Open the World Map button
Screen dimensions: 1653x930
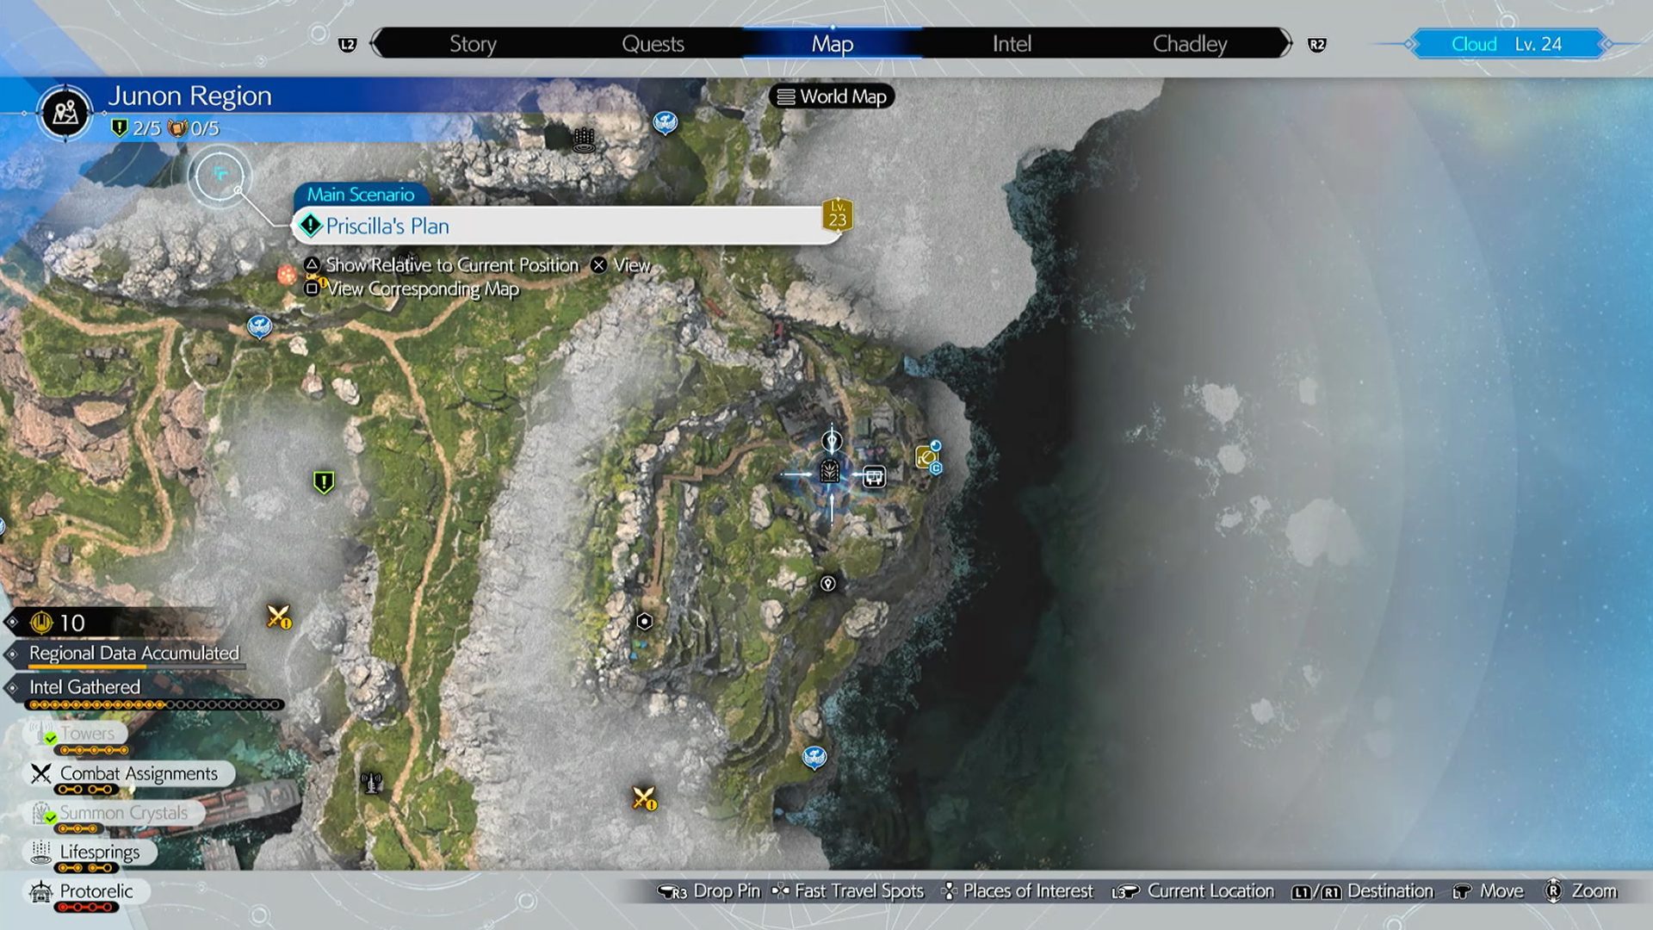pyautogui.click(x=832, y=96)
